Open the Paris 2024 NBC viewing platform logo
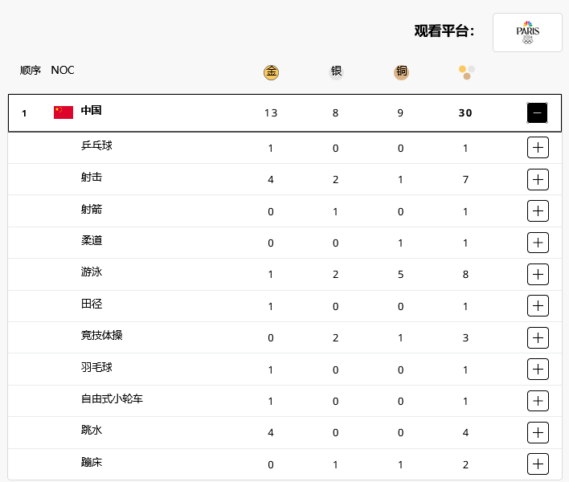Image resolution: width=569 pixels, height=482 pixels. click(527, 33)
